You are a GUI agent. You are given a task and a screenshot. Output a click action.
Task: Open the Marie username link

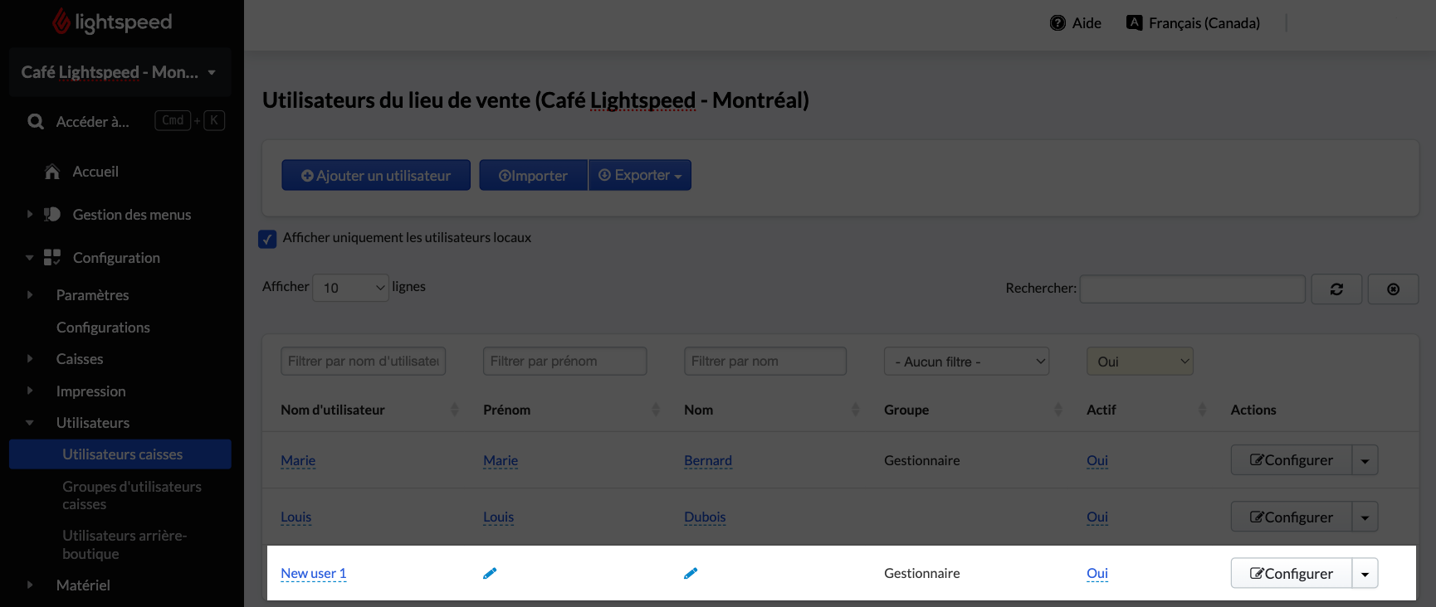tap(298, 460)
